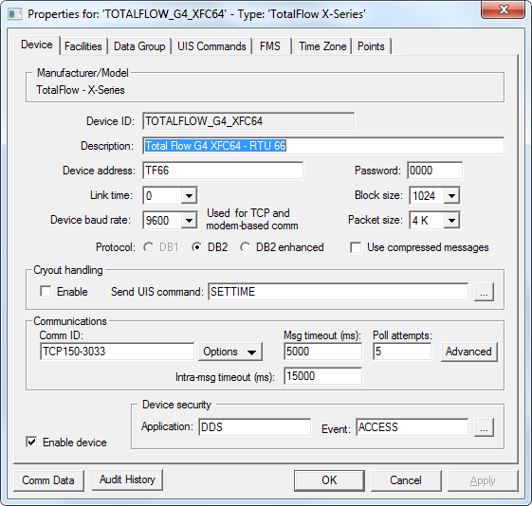Screen dimensions: 532x506
Task: Click the window icon in the title bar
Action: (x=14, y=14)
